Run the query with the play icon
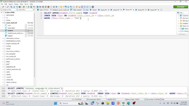This screenshot has width=189, height=106. (x=56, y=7)
